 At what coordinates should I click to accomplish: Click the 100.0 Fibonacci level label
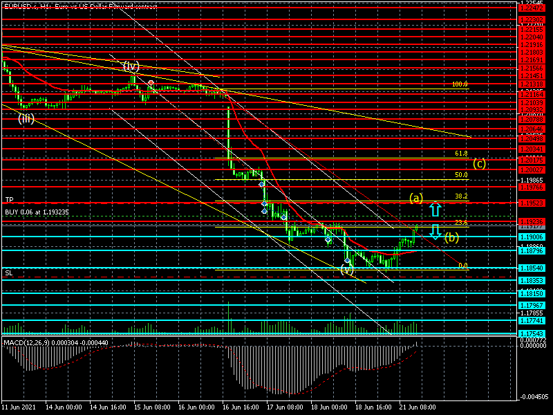point(460,84)
